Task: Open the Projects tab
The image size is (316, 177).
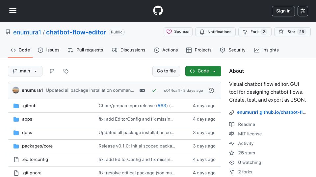Action: pos(199,50)
